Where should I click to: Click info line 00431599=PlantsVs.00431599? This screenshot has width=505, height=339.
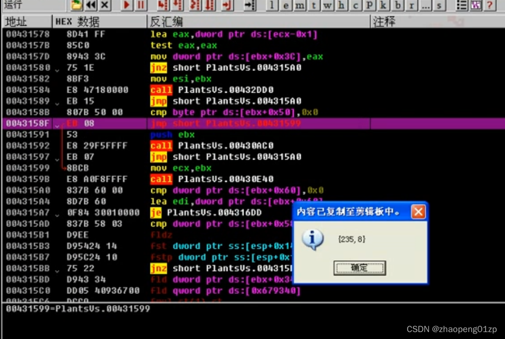click(x=78, y=309)
